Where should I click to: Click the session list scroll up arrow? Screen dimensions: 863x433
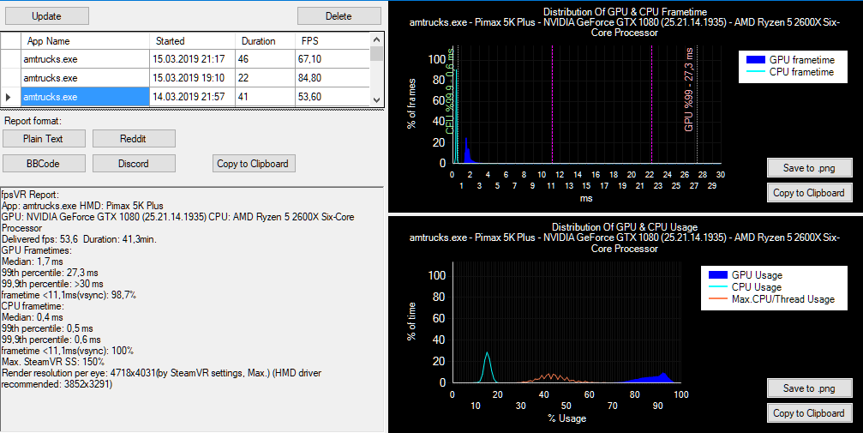376,39
